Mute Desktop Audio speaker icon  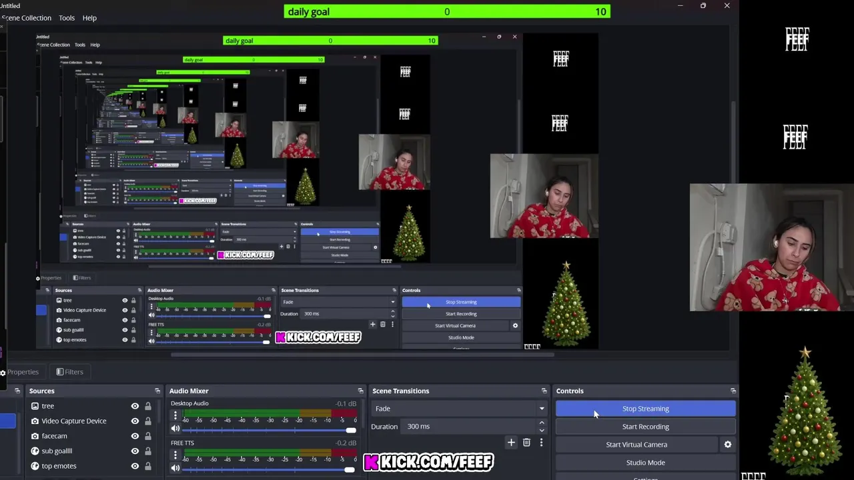pos(175,429)
